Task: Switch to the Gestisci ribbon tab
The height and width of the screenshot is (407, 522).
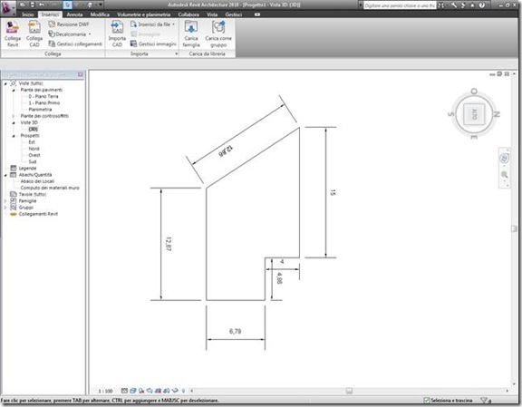Action: point(234,15)
